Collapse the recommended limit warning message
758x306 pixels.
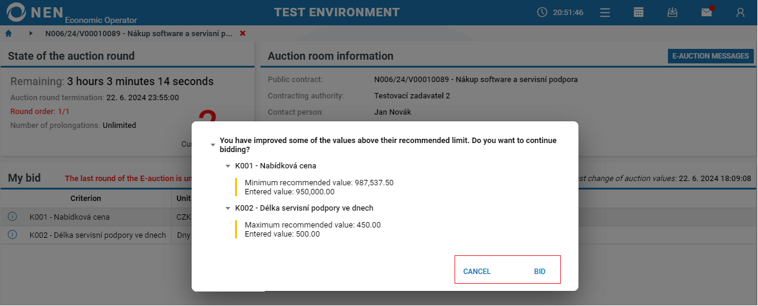(212, 145)
